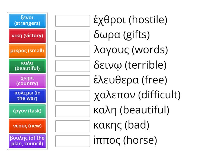Select the blue ξενοι (strangers) tile
217x162 pixels.
27,21
